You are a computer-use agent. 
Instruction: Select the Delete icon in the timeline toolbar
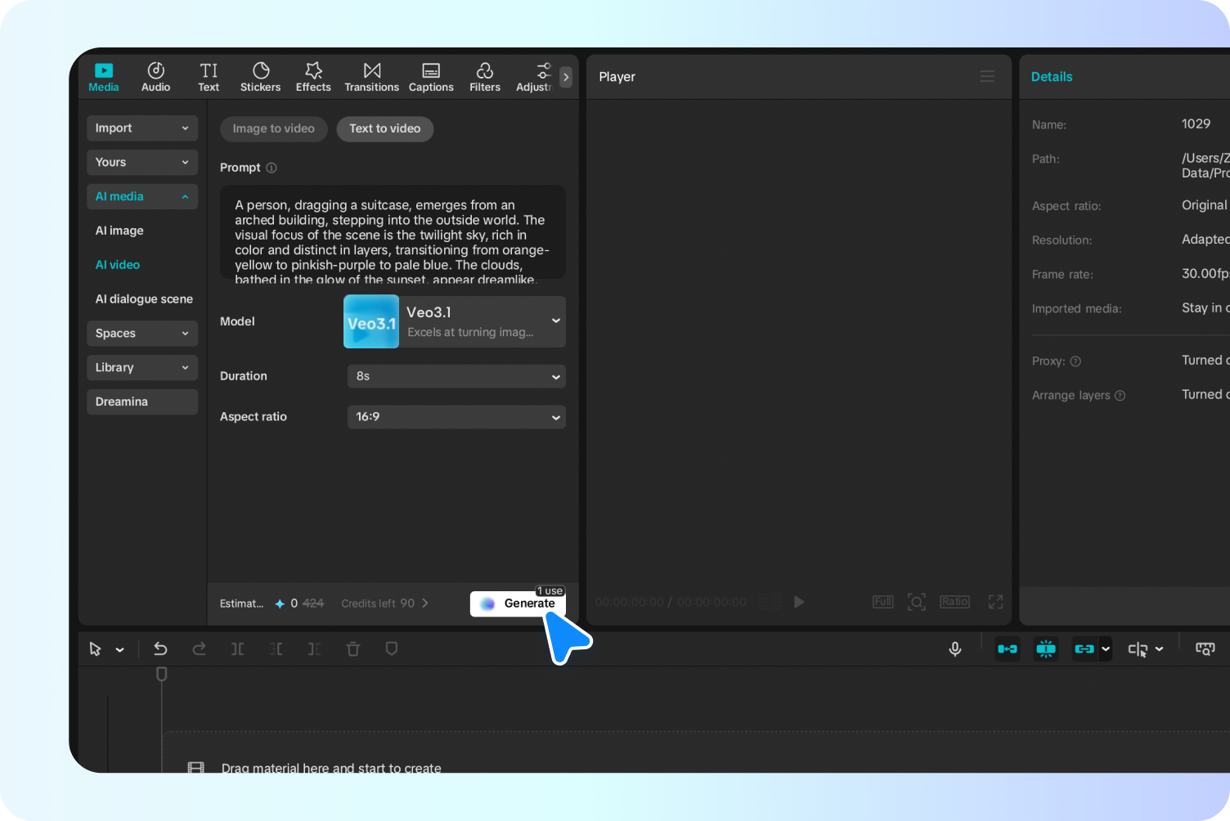click(352, 648)
